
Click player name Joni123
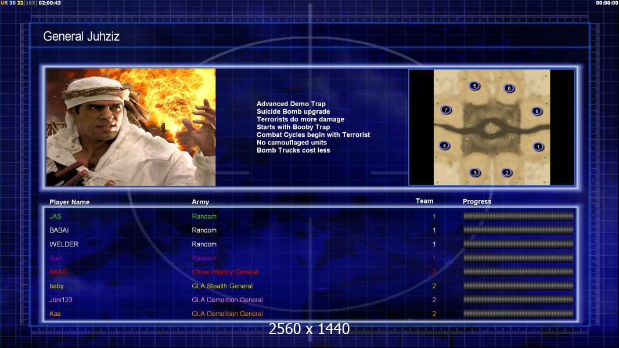(61, 300)
